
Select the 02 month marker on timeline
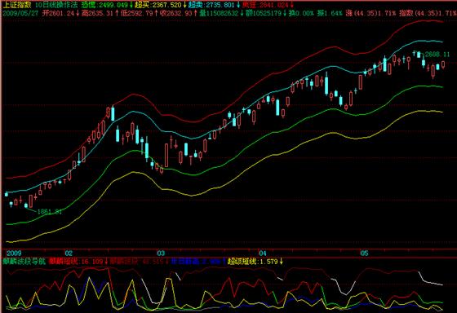[69, 253]
